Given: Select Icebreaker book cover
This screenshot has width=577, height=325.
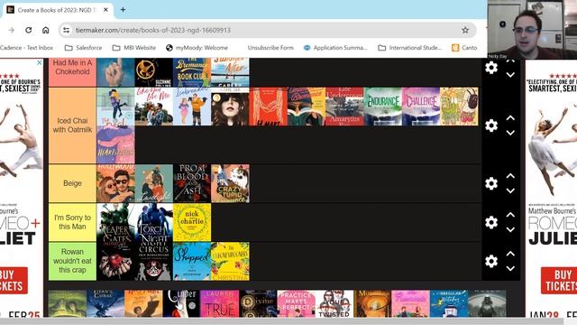Looking at the screenshot, I should tap(192, 107).
